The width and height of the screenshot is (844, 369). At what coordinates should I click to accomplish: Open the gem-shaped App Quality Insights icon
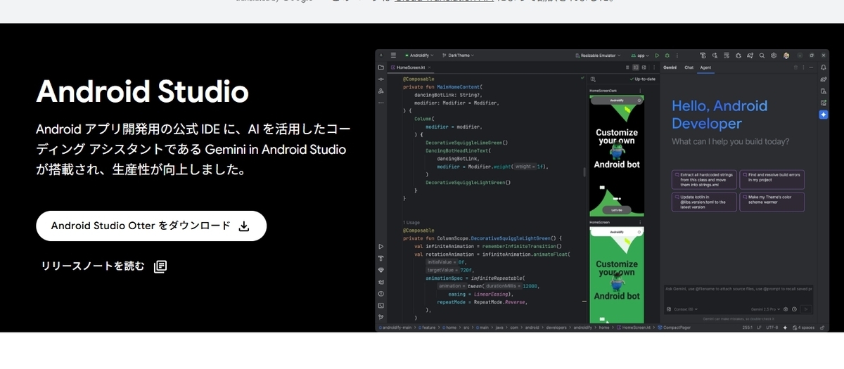click(381, 270)
